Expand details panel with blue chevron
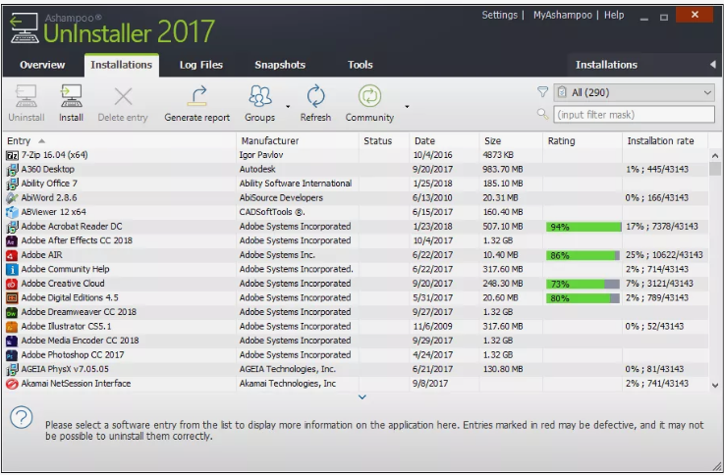This screenshot has height=475, width=724. [x=362, y=397]
